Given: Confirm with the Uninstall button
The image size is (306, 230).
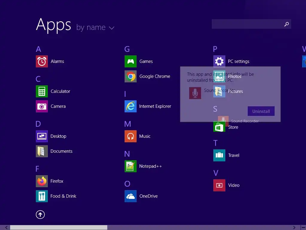Looking at the screenshot, I should [261, 111].
